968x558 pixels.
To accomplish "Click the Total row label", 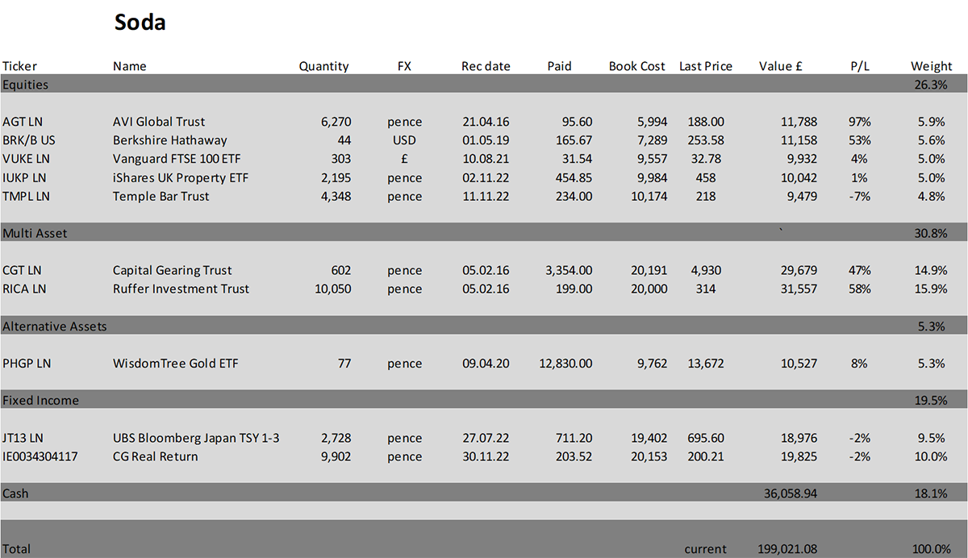I will [16, 548].
